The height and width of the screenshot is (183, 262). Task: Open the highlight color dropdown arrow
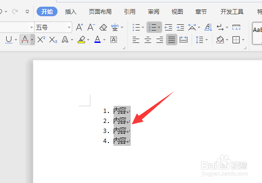coord(88,40)
